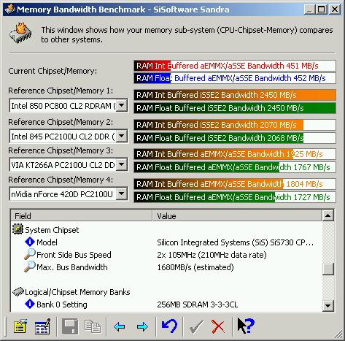Open Reference Chipset/Memory 4 dropdown (nVidia nForce)
This screenshot has height=341, width=345.
click(x=122, y=194)
